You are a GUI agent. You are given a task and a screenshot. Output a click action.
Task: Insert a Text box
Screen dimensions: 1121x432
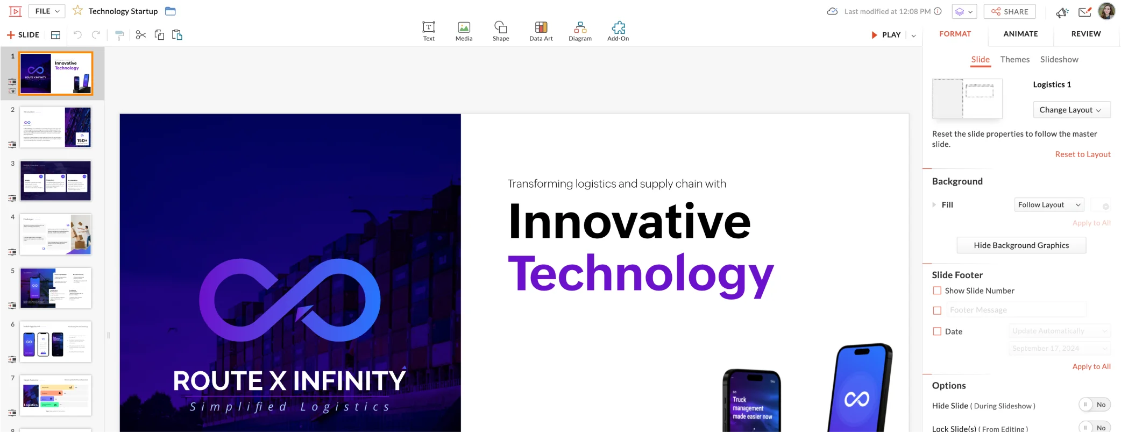tap(429, 31)
